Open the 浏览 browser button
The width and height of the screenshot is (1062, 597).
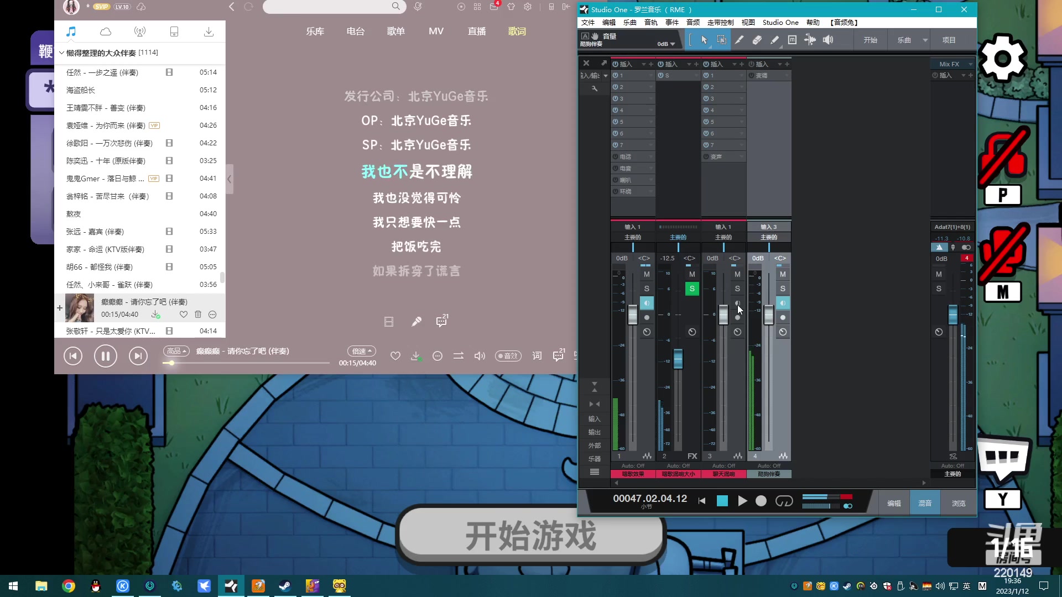[x=959, y=504]
